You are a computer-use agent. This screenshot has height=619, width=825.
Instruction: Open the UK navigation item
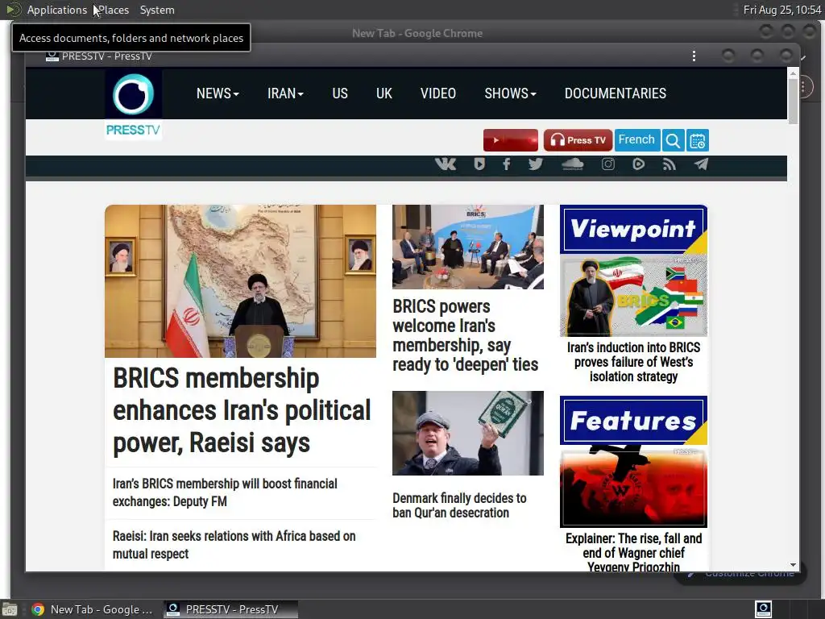[x=384, y=93]
